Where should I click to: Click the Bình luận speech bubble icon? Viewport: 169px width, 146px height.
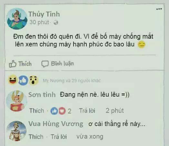[x=45, y=64]
